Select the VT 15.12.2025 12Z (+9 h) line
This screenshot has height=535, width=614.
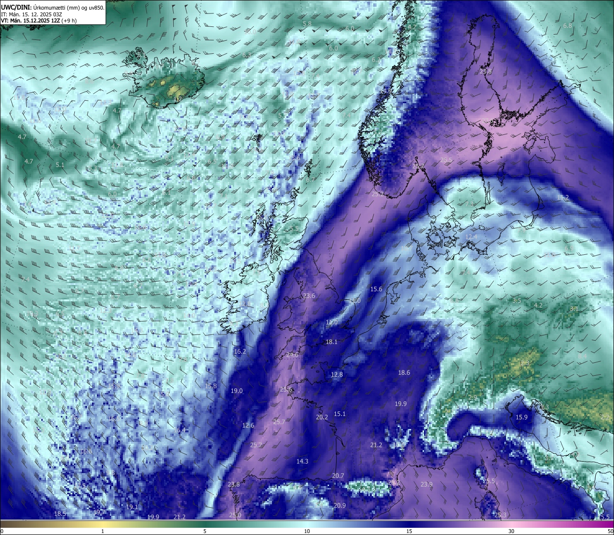[39, 21]
